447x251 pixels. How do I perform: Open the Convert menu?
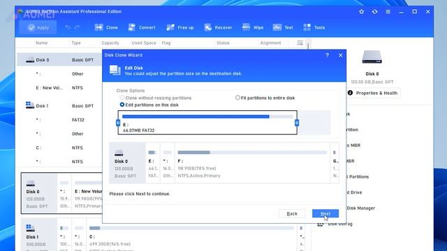click(x=142, y=28)
